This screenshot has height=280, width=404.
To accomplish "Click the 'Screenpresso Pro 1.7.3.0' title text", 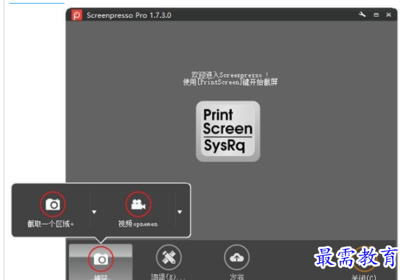I will [129, 15].
